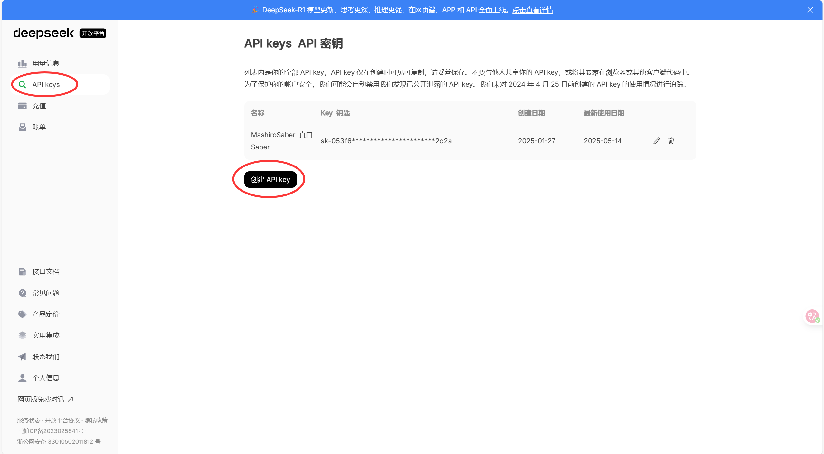Viewport: 824px width, 454px height.
Task: Click the 联系我们 contact icon
Action: point(22,356)
